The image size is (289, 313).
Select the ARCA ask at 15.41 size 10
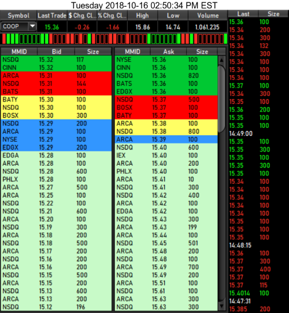coord(166,179)
